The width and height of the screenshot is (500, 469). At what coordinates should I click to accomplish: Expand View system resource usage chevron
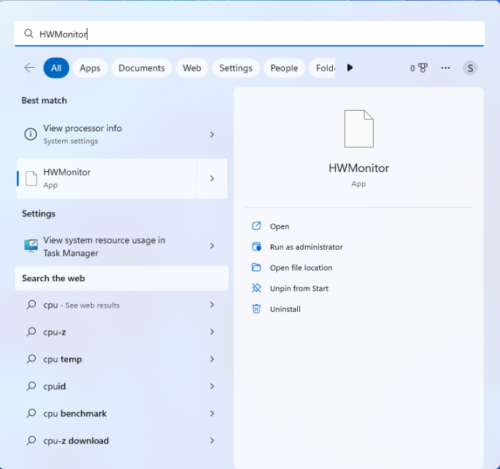tap(212, 246)
